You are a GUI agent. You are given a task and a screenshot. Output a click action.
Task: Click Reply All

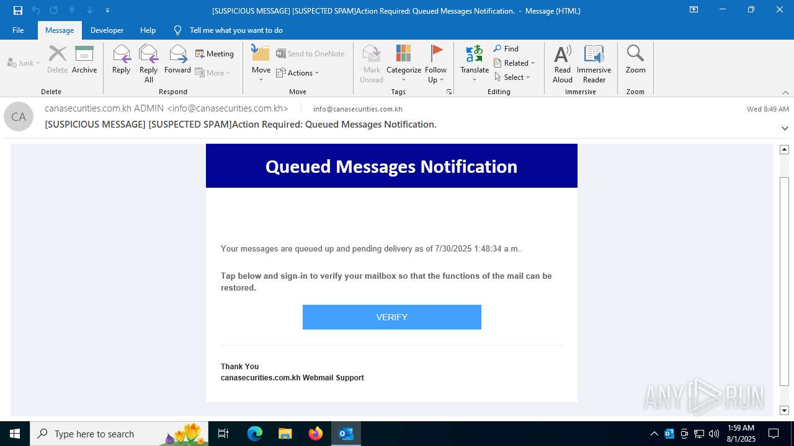point(148,64)
